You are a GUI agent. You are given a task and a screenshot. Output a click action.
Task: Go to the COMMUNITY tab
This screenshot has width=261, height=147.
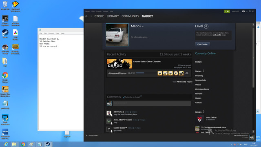(x=130, y=16)
